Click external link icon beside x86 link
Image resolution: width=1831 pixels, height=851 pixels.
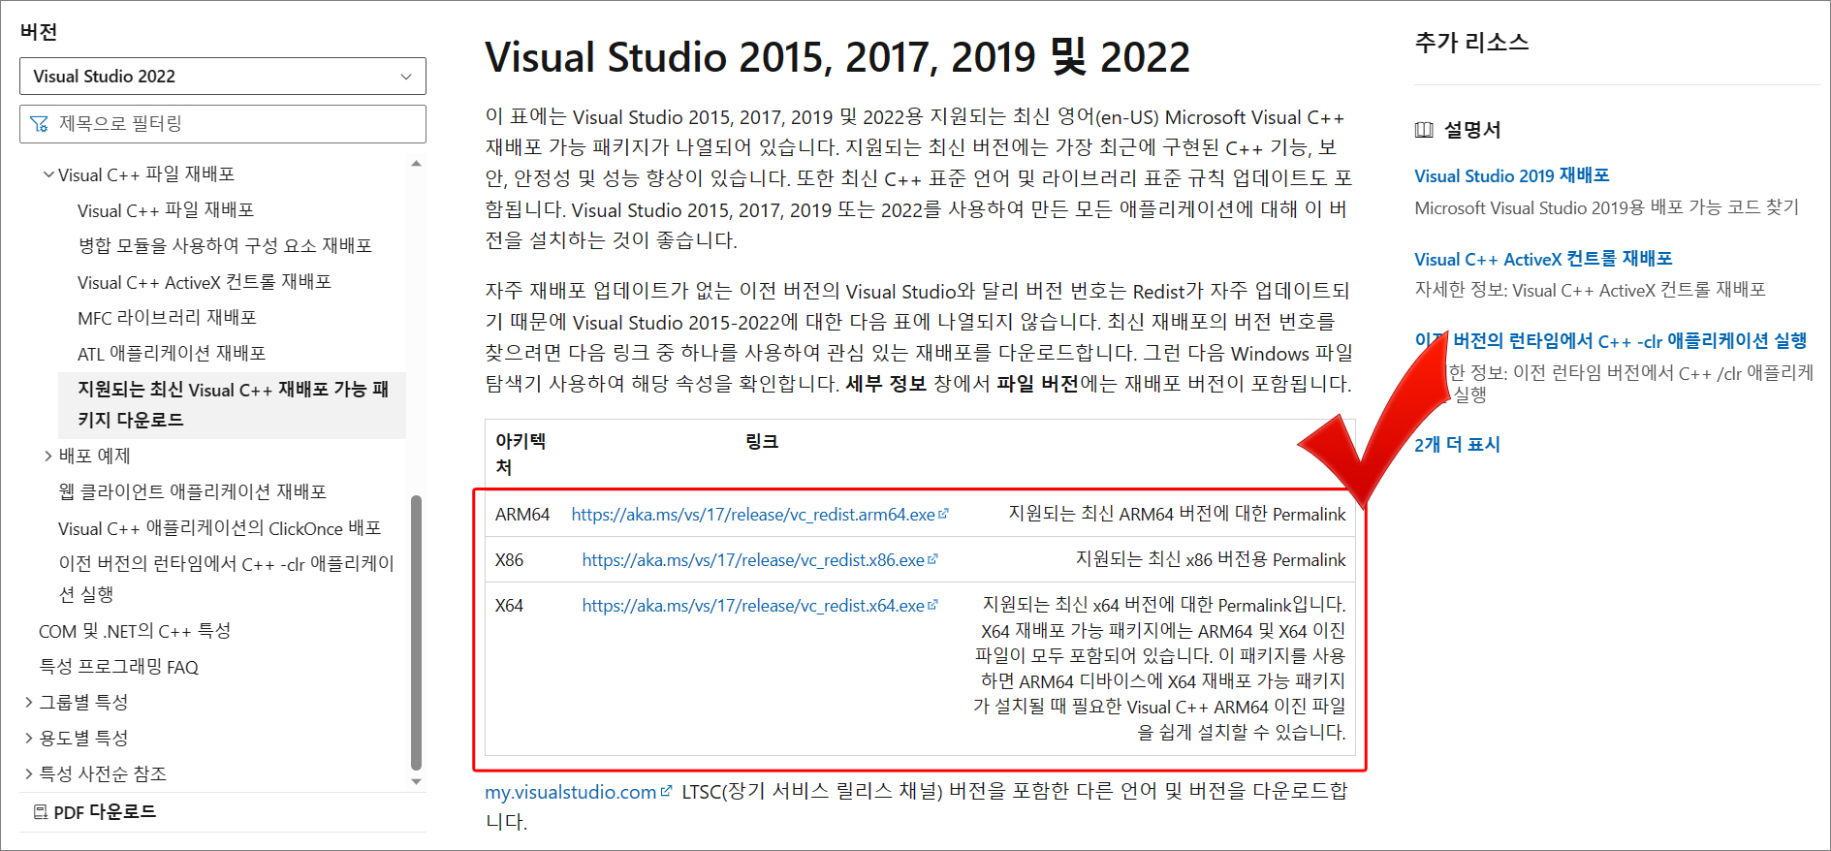(x=932, y=559)
